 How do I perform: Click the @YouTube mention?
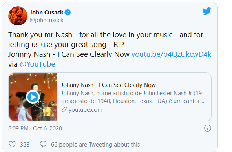[37, 64]
